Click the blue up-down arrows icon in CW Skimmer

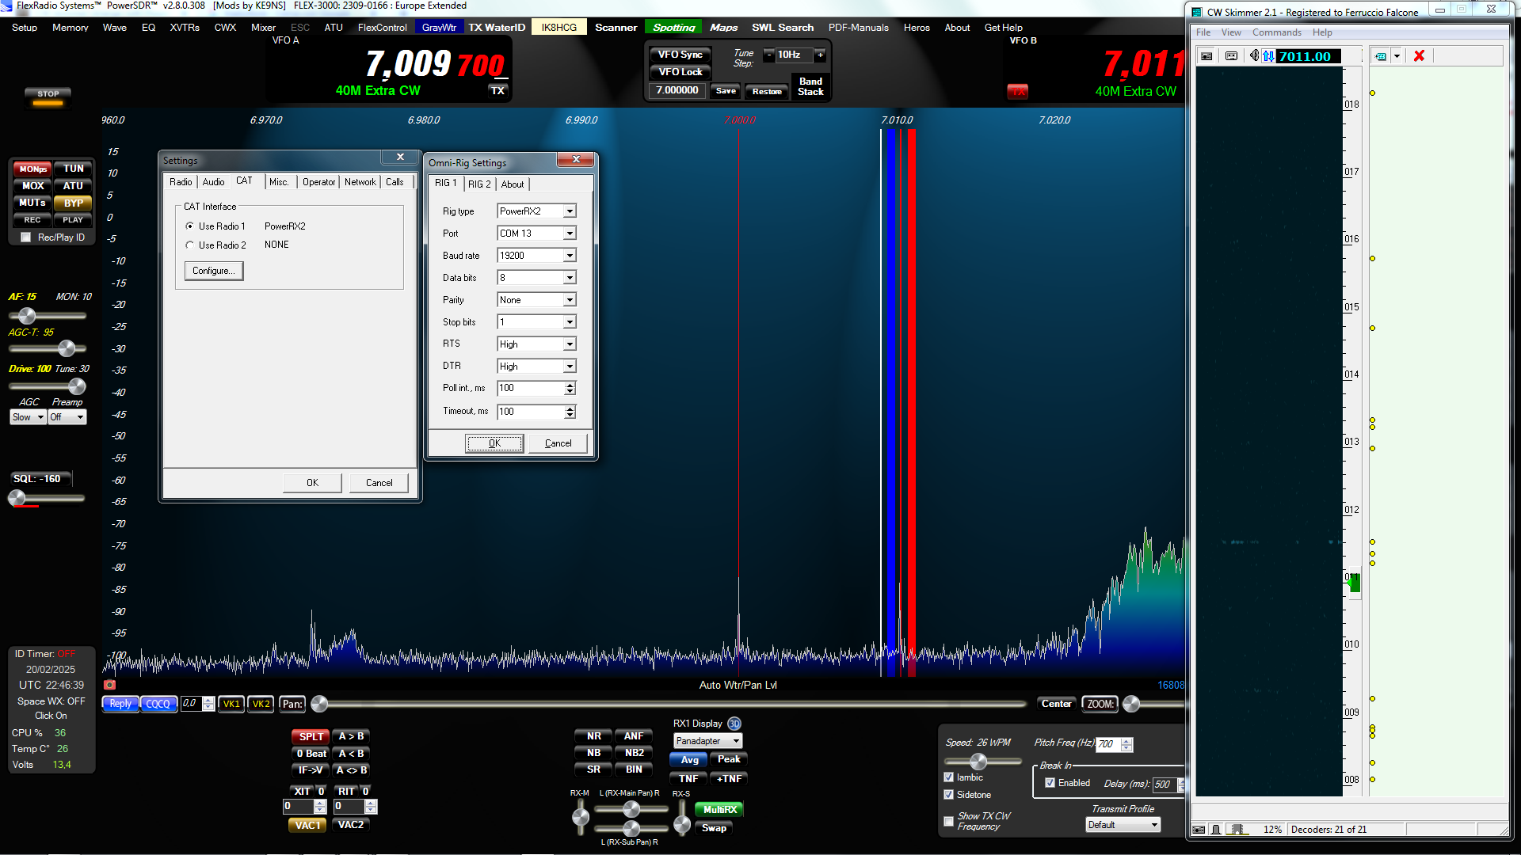coord(1268,56)
